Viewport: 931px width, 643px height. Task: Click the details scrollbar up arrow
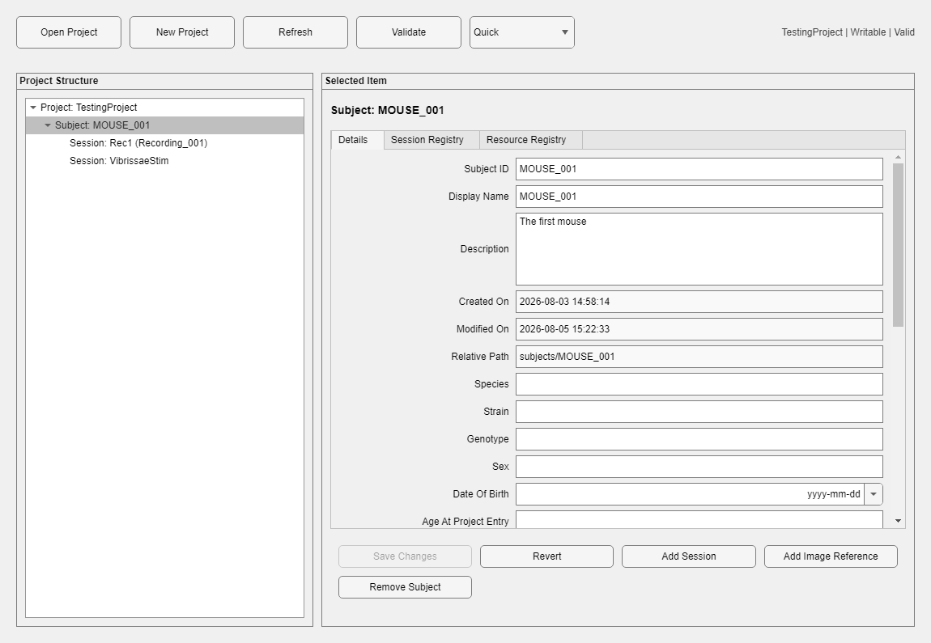pyautogui.click(x=898, y=157)
